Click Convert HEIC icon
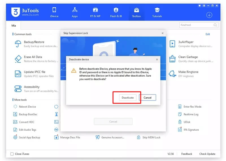226x161 pixels. (x=15, y=122)
